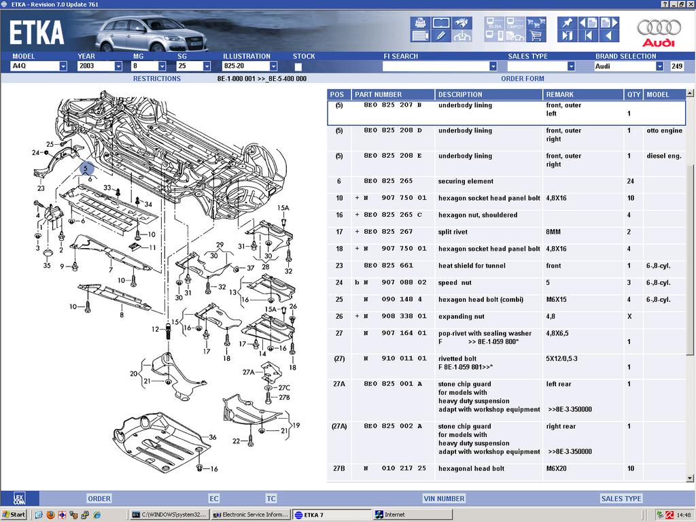Click the FI SEARCH input field
696x522 pixels.
pyautogui.click(x=435, y=67)
